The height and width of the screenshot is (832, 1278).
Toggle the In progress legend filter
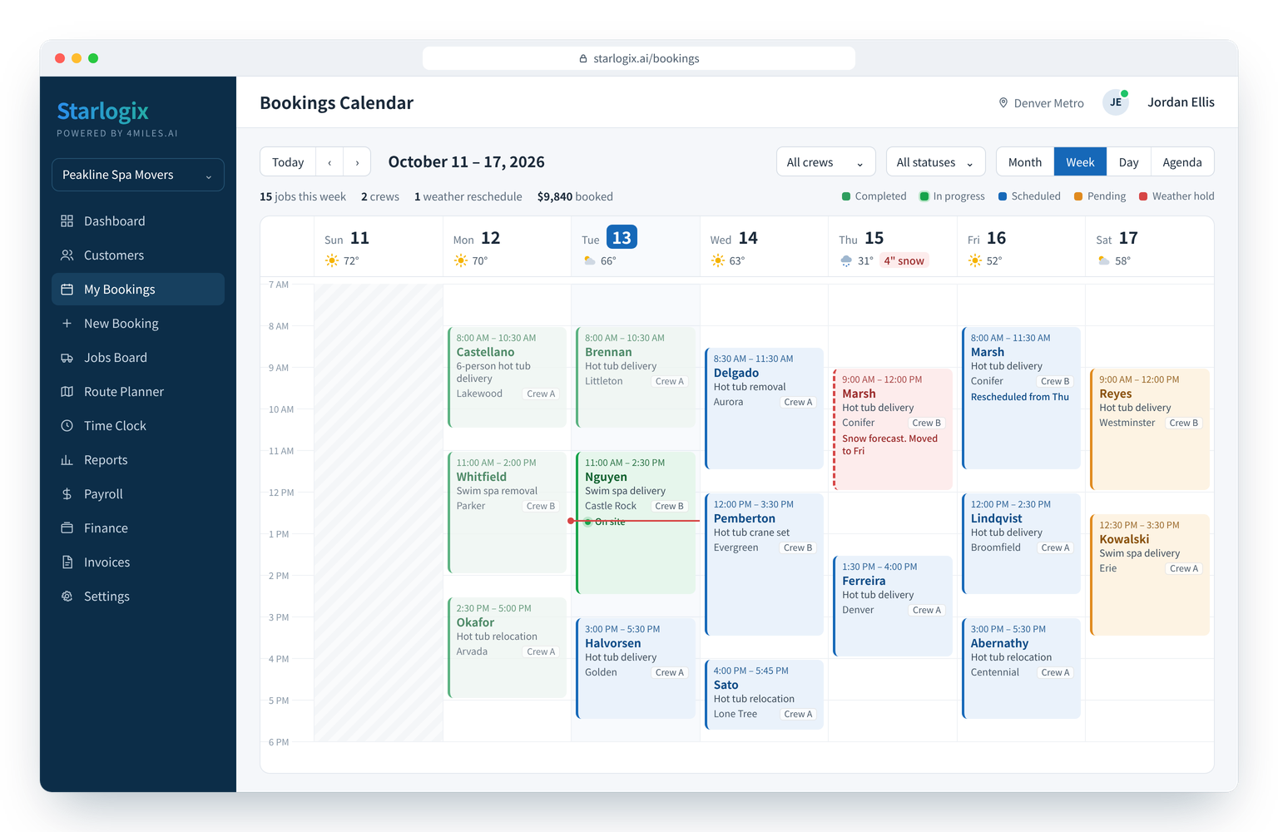tap(952, 196)
